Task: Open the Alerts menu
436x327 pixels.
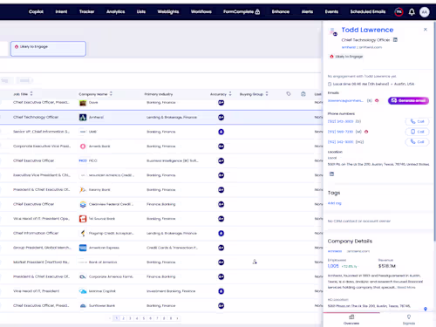Action: coord(307,11)
